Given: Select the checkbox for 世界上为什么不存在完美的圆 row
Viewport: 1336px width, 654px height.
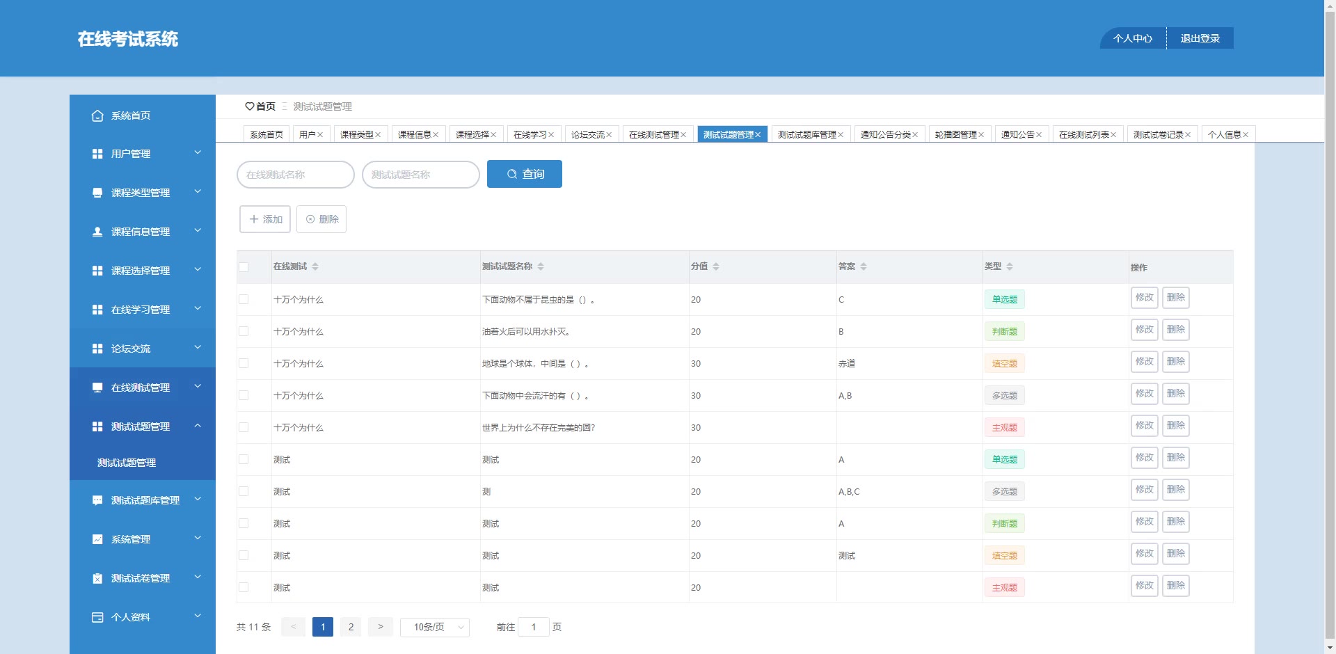Looking at the screenshot, I should tap(244, 427).
